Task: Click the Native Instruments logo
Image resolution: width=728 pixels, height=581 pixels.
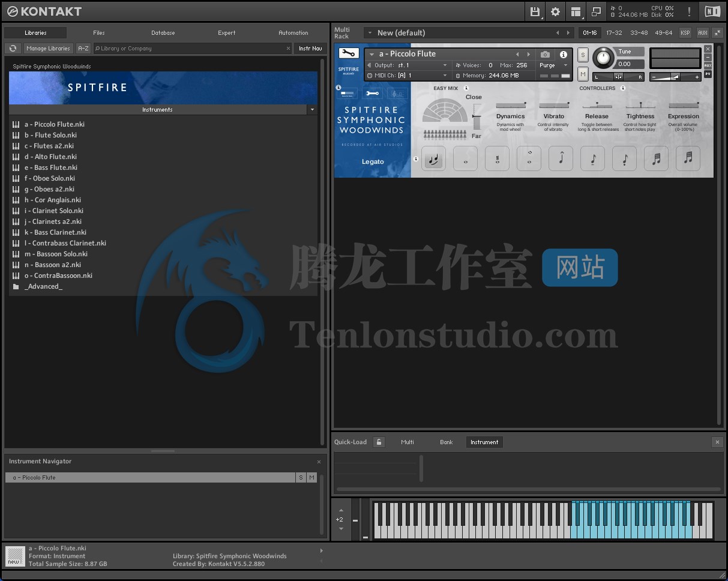Action: 712,11
